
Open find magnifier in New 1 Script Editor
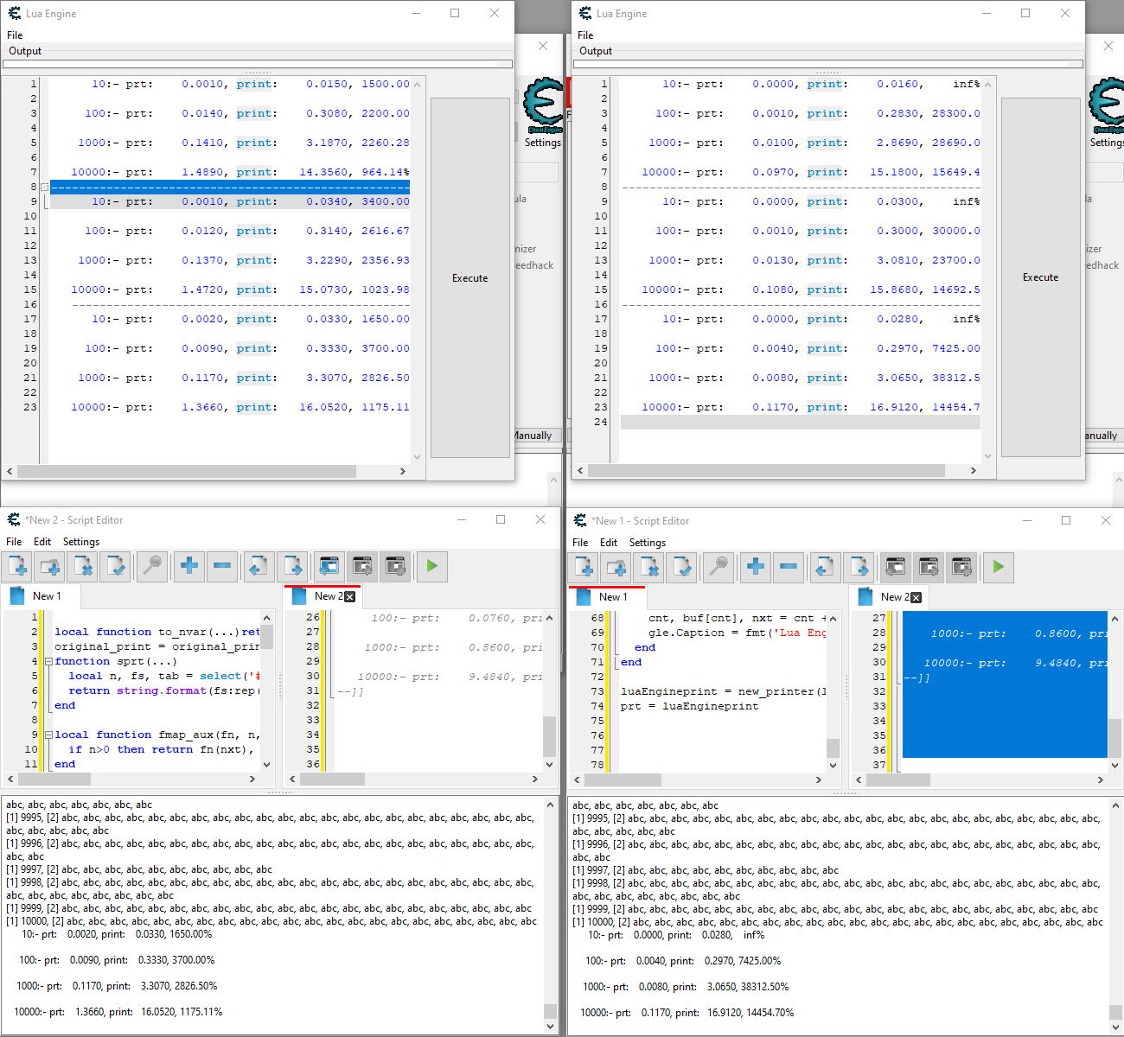coord(719,568)
